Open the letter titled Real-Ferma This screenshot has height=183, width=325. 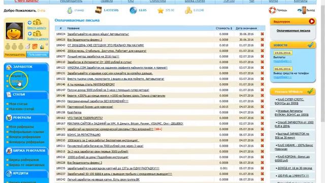click(x=74, y=112)
